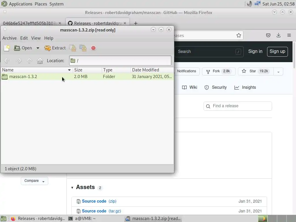Collapse the Assets section triangle
This screenshot has height=222, width=296.
(x=72, y=187)
